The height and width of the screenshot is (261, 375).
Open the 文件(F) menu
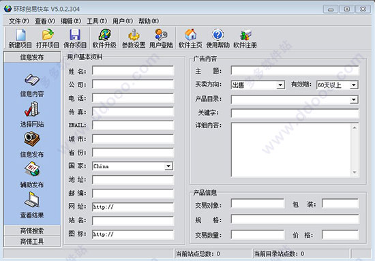point(19,21)
